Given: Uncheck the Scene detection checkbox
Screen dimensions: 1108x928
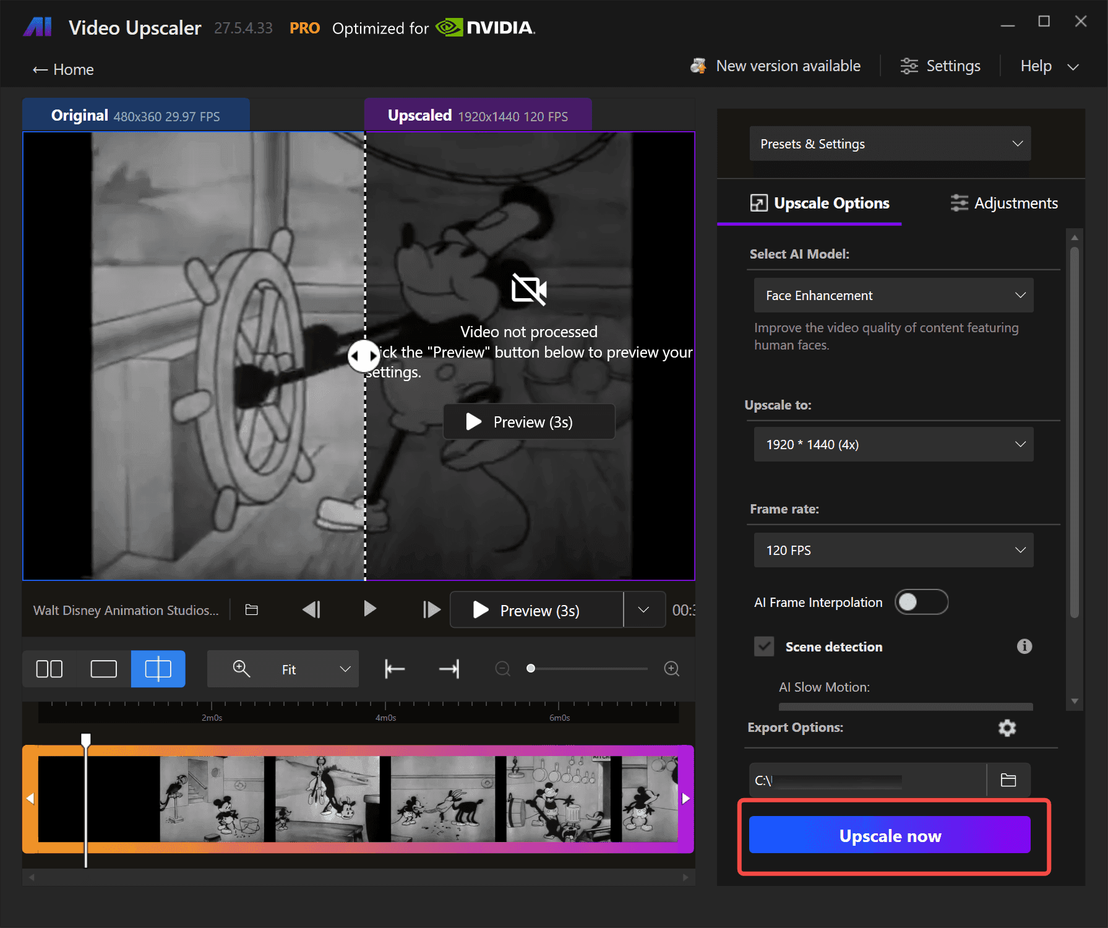Looking at the screenshot, I should point(764,647).
